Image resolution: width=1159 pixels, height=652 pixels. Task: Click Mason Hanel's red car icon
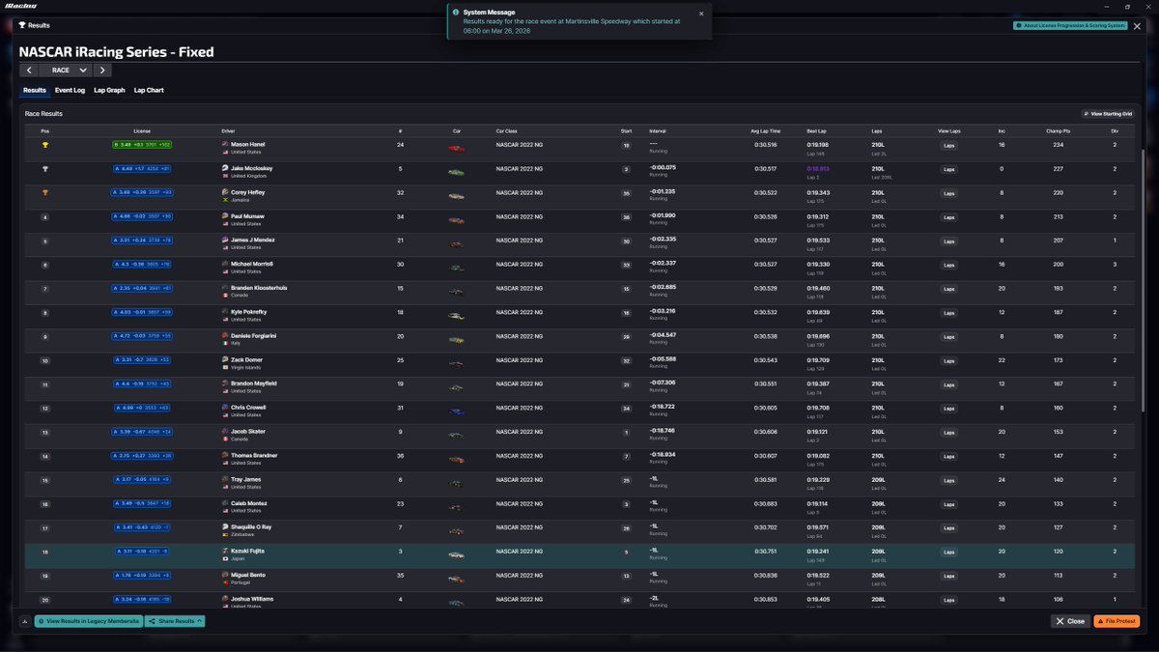(456, 148)
